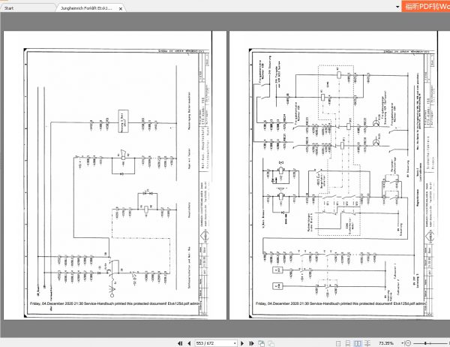This screenshot has width=450, height=347.
Task: Switch to single page view
Action: pyautogui.click(x=338, y=343)
